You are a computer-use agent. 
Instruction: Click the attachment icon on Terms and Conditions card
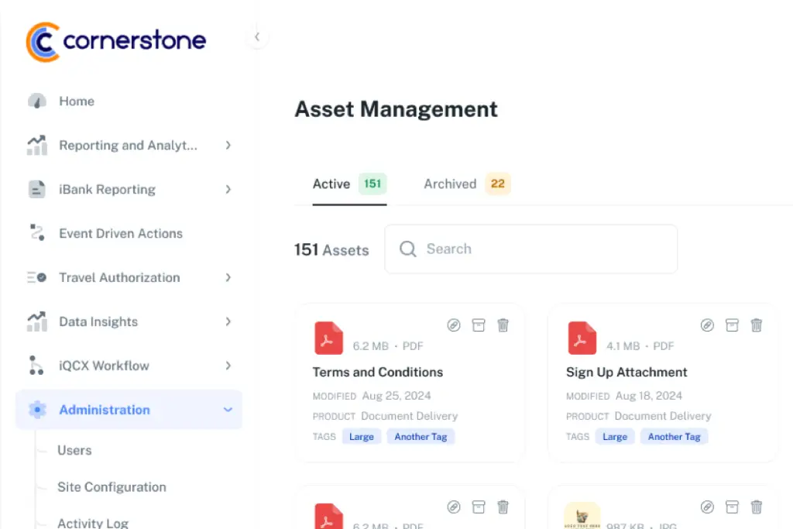454,325
